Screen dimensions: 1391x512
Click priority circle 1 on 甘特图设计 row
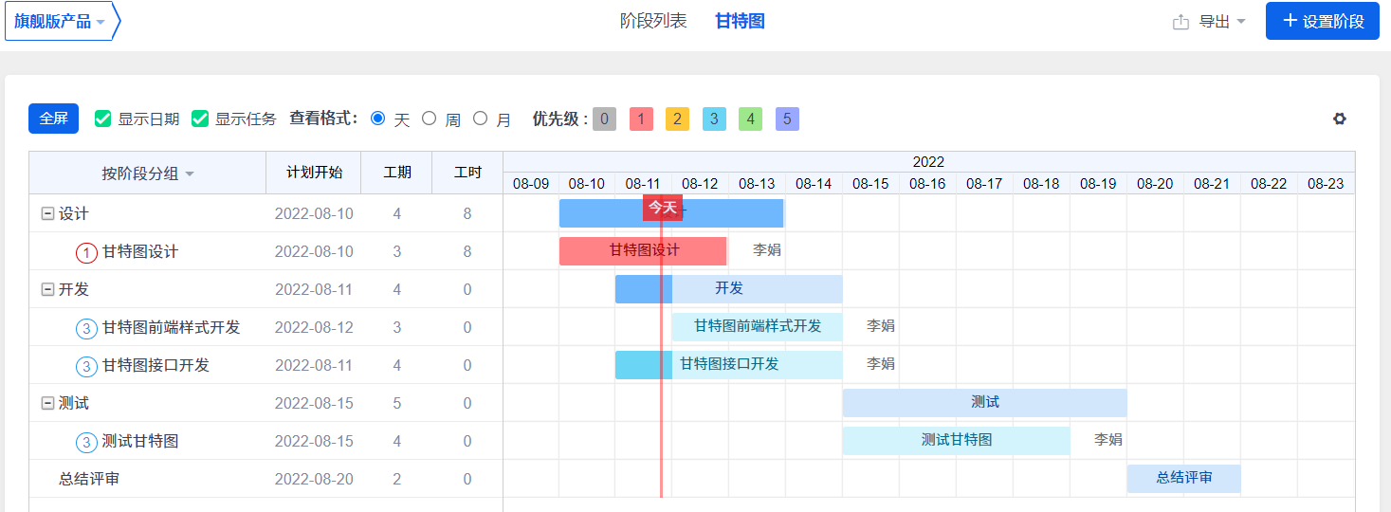[x=87, y=252]
